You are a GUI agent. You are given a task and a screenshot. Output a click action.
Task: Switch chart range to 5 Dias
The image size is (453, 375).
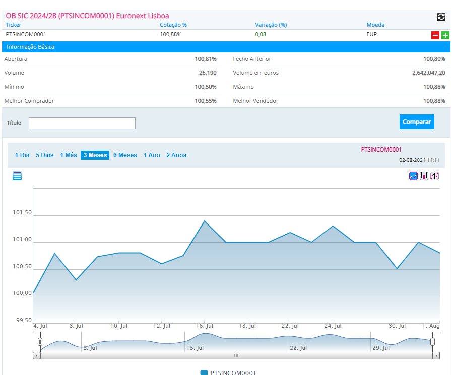[x=45, y=155]
